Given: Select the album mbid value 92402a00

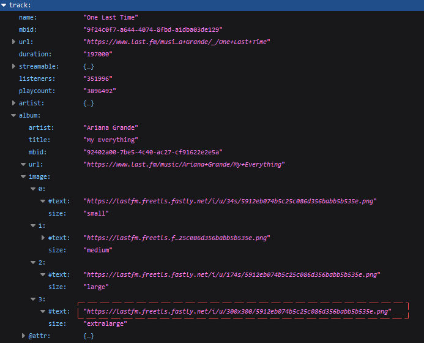Looking at the screenshot, I should 153,152.
